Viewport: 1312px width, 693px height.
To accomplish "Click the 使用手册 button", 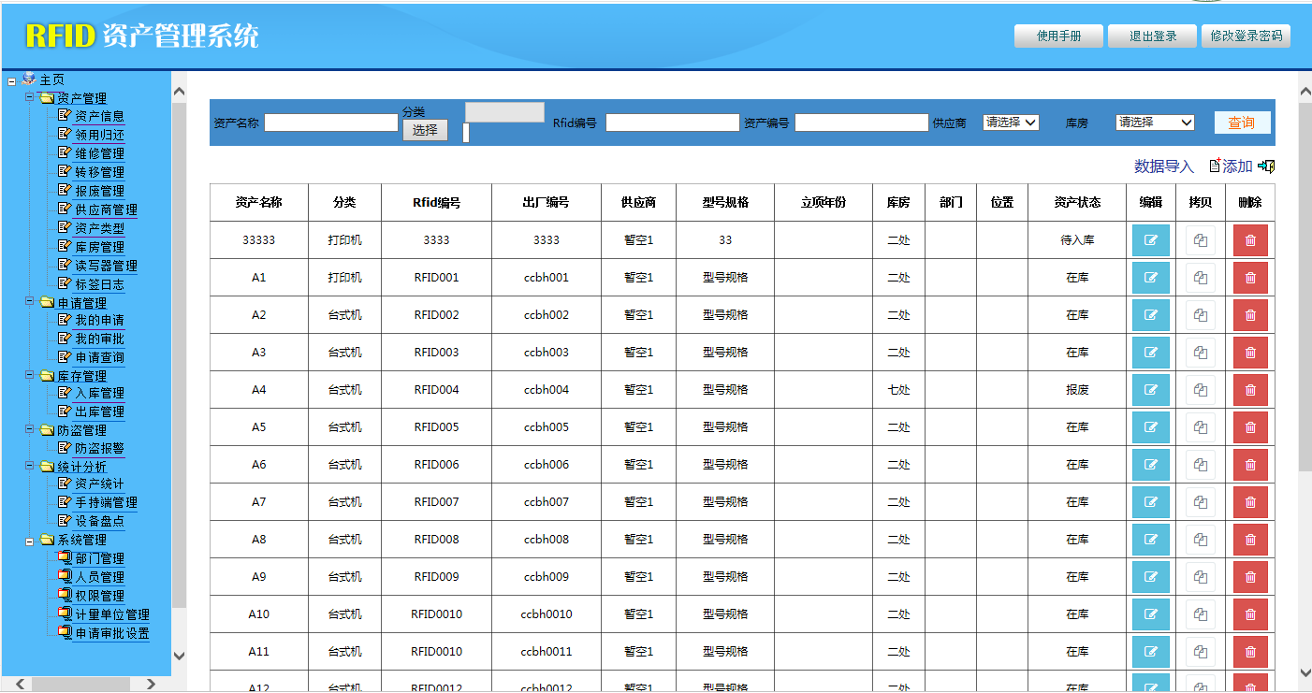I will point(1058,36).
